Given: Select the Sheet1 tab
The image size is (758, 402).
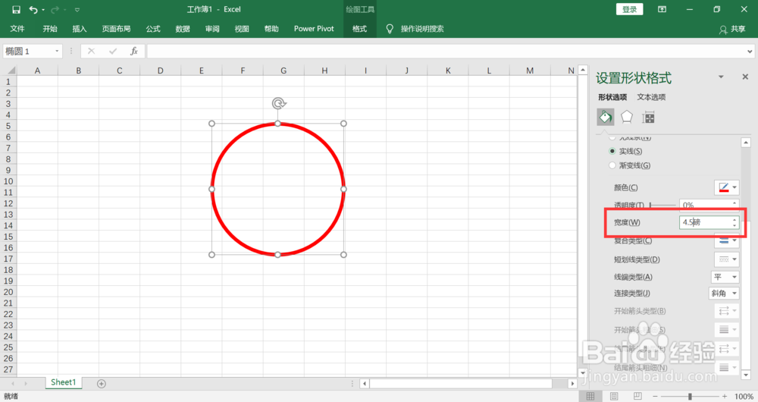Looking at the screenshot, I should pyautogui.click(x=64, y=382).
